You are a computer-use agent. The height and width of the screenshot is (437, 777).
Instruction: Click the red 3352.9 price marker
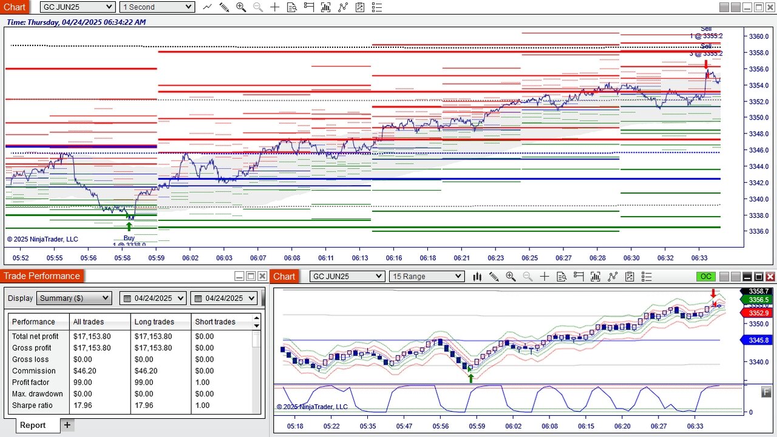pyautogui.click(x=758, y=313)
